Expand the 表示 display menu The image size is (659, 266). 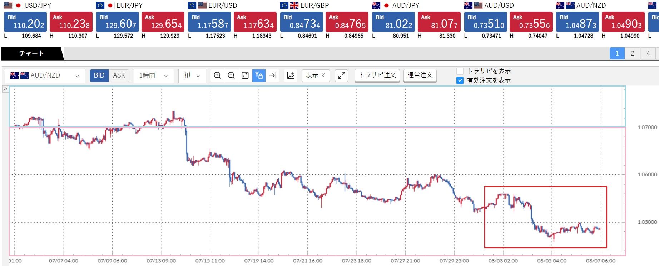(x=316, y=75)
